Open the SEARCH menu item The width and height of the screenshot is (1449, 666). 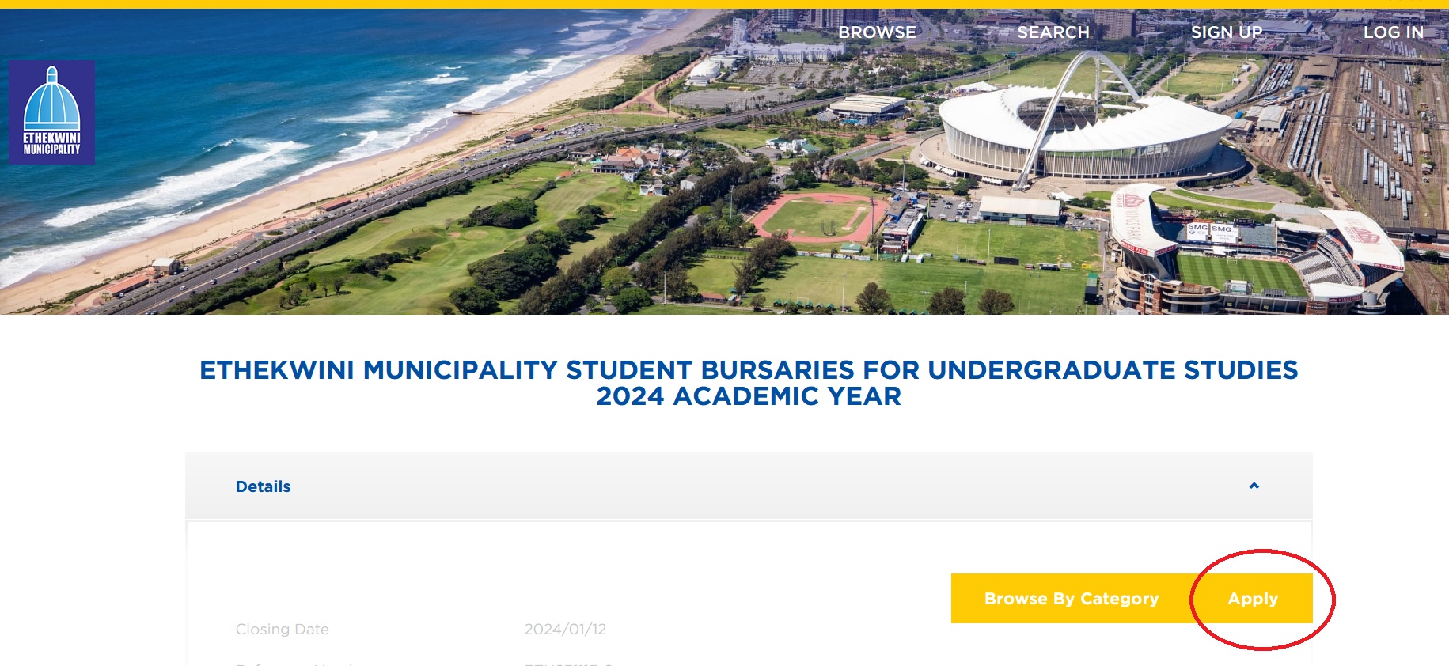pos(1053,32)
